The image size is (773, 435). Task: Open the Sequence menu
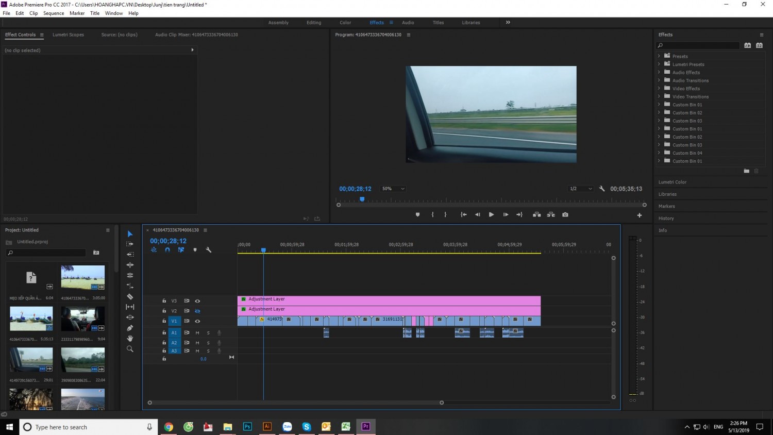tap(54, 13)
